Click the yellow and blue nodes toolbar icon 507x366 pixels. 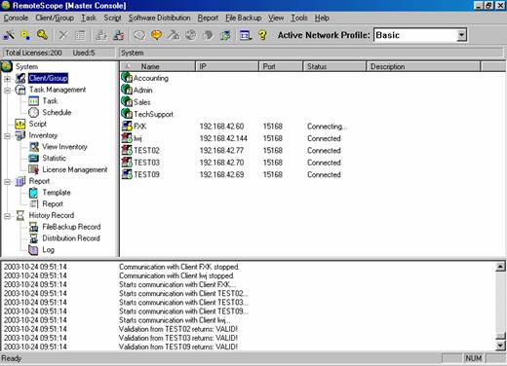pyautogui.click(x=25, y=35)
